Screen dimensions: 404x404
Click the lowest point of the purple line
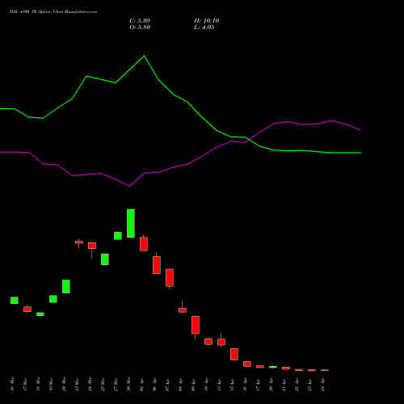(129, 186)
